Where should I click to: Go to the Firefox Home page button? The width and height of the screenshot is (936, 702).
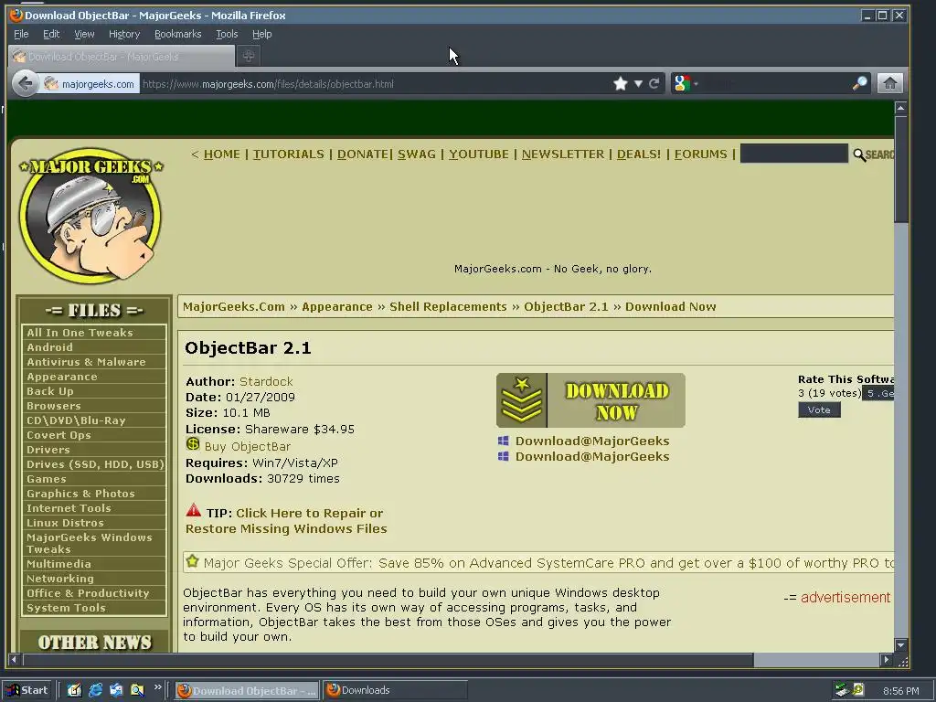(x=889, y=83)
